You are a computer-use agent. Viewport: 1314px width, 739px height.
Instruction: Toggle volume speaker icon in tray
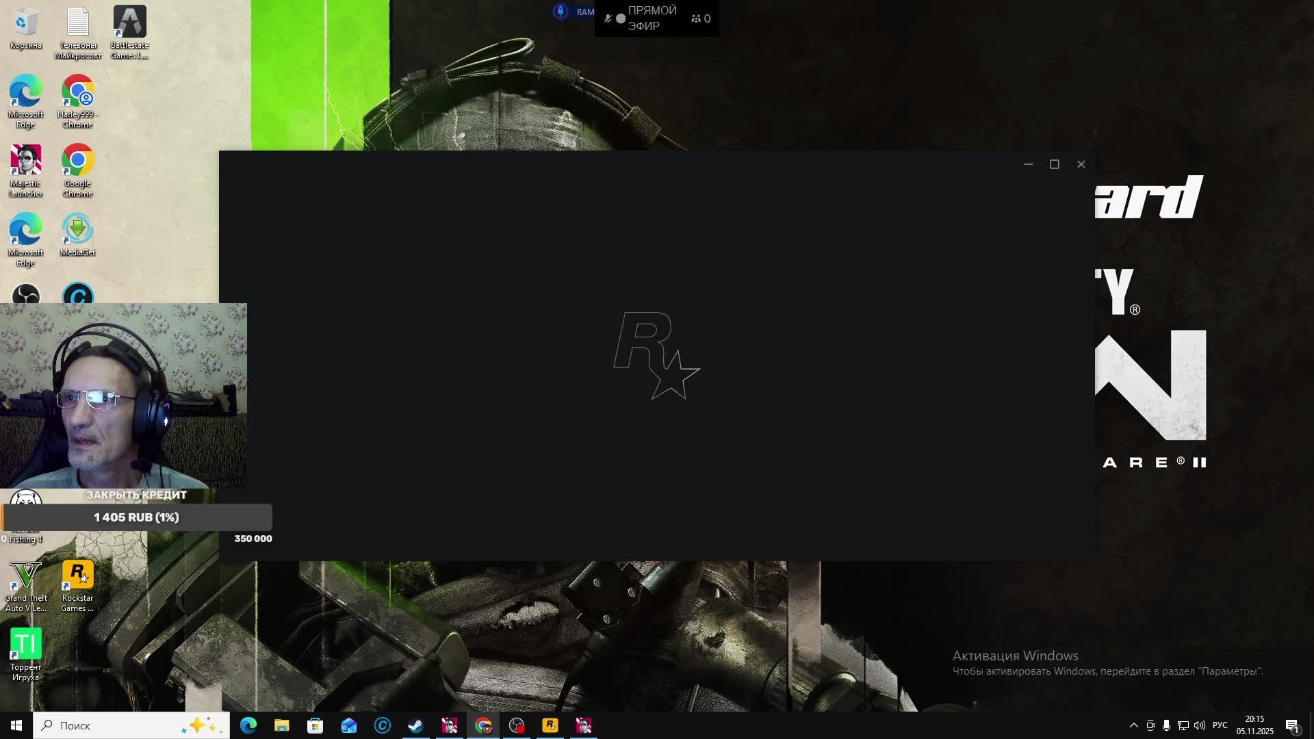(1199, 725)
